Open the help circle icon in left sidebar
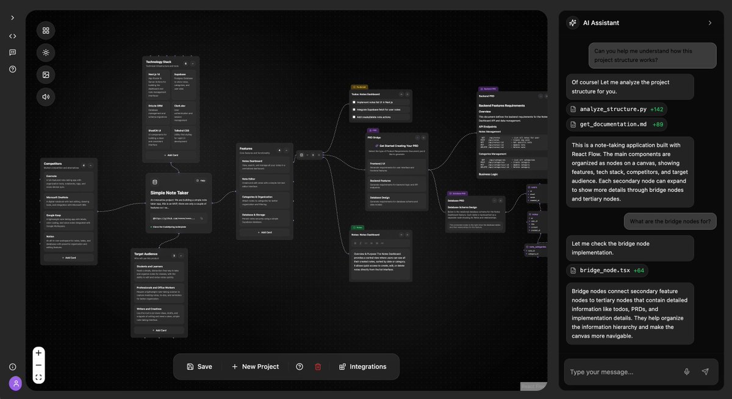Screen dimensions: 732x399 click(x=12, y=69)
